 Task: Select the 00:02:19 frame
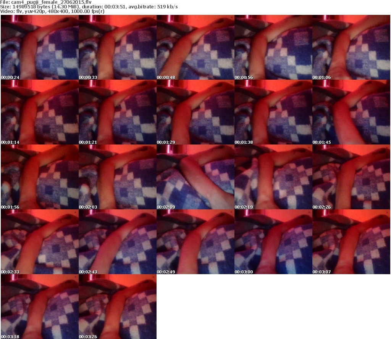[273, 177]
